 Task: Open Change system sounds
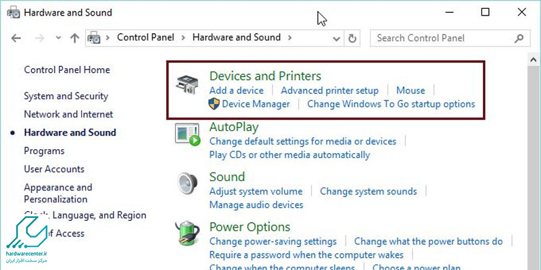pos(368,192)
